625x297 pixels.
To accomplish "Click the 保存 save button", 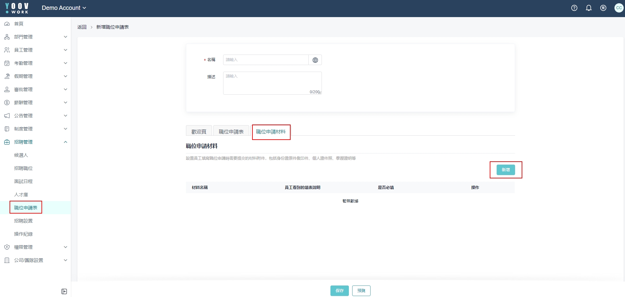I will [339, 291].
